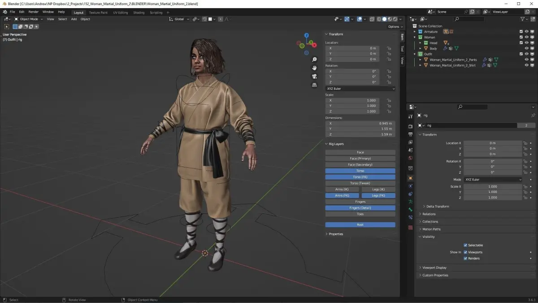This screenshot has height=303, width=538.
Task: Click the Root rig layer button
Action: point(360,224)
